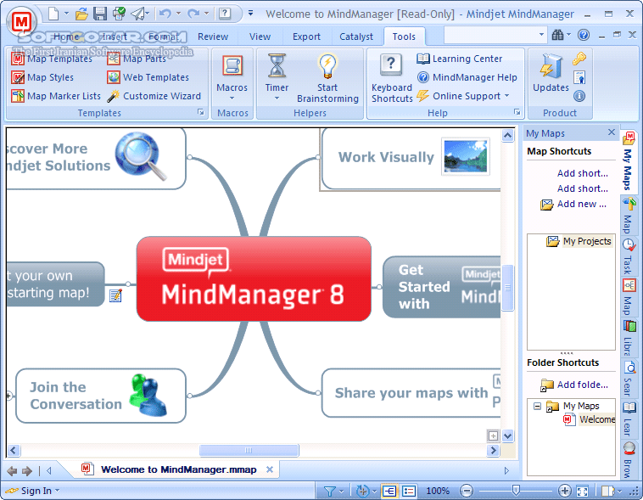643x500 pixels.
Task: Click the zoom slider handle
Action: [x=516, y=490]
